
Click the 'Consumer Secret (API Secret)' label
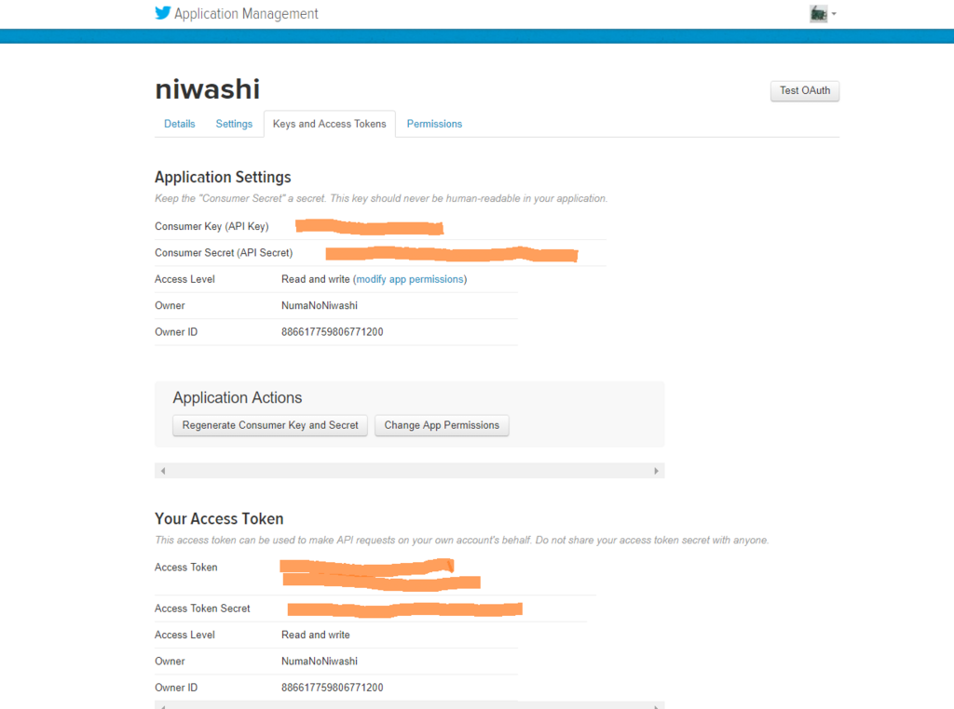point(224,253)
